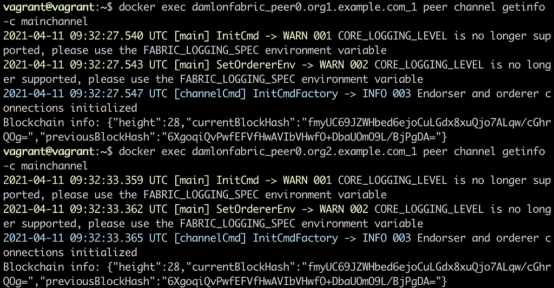Click the 09:32:33.365 timestamp
Viewport: 554px width, 288px height.
107,238
